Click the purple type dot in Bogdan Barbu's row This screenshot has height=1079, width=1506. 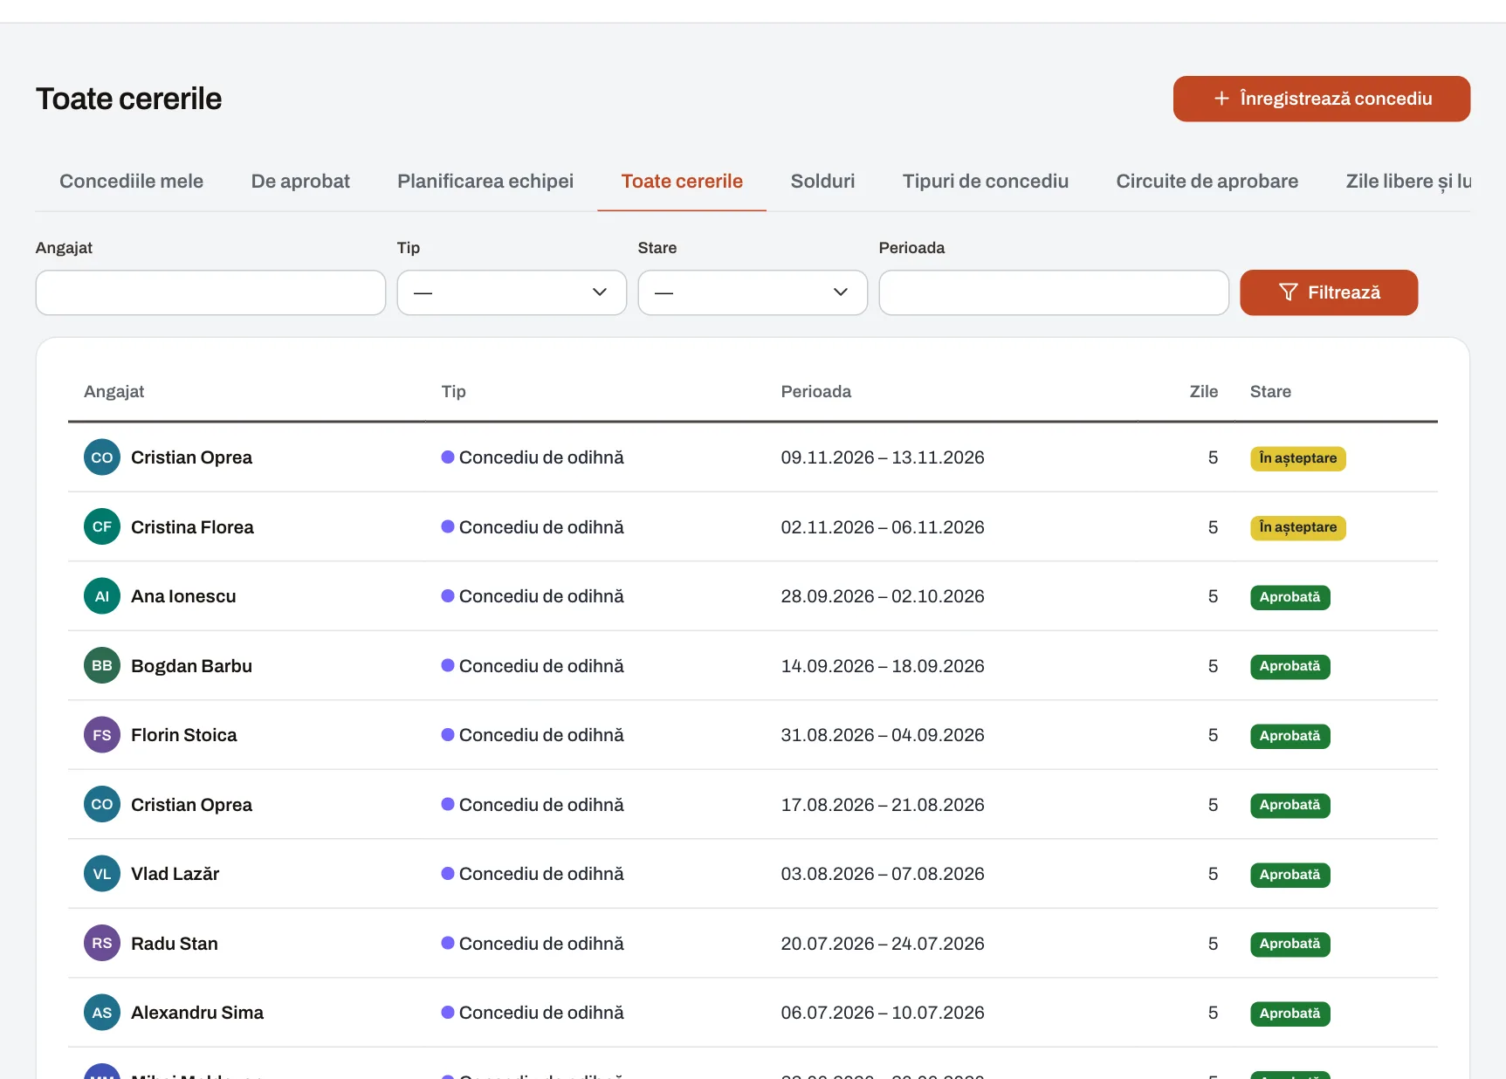(448, 665)
